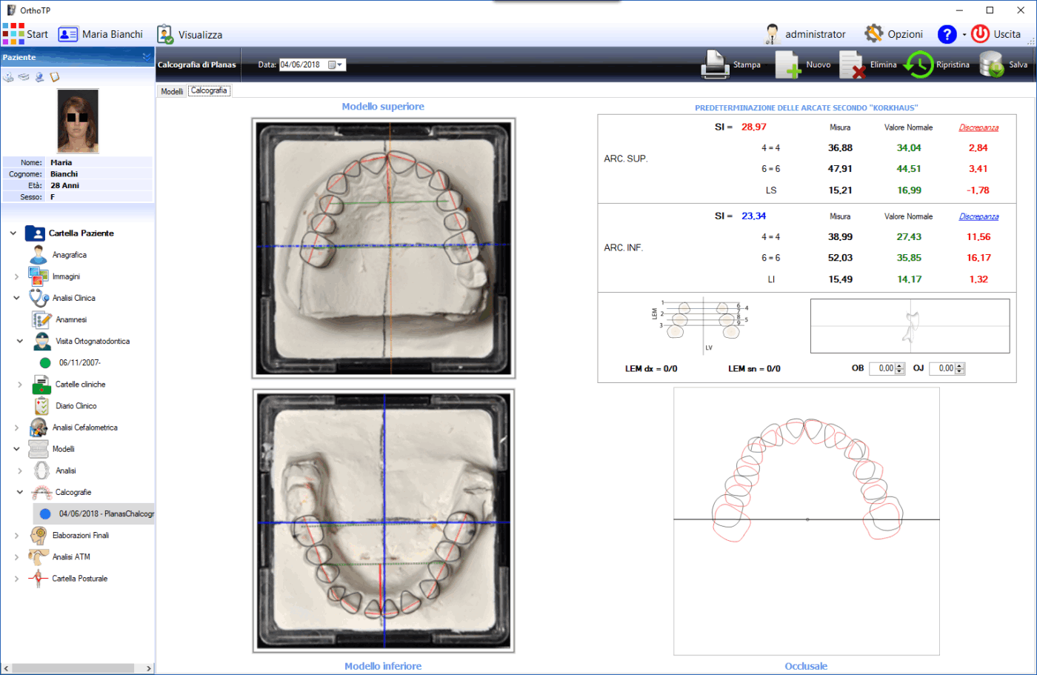Click the LEM tooth schema diagram
The image size is (1037, 675).
(700, 325)
